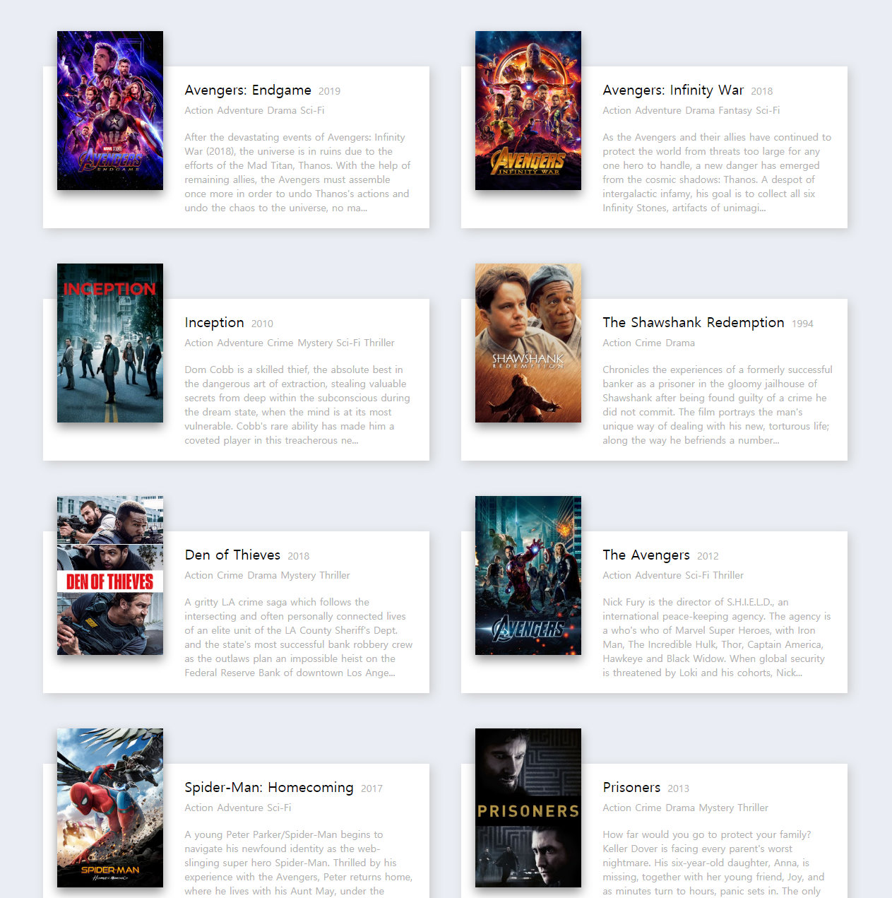892x898 pixels.
Task: Click year 1994 beside Shawshank Redemption
Action: 802,324
